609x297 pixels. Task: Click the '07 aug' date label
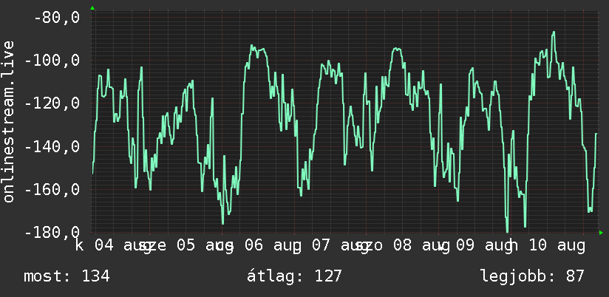340,246
